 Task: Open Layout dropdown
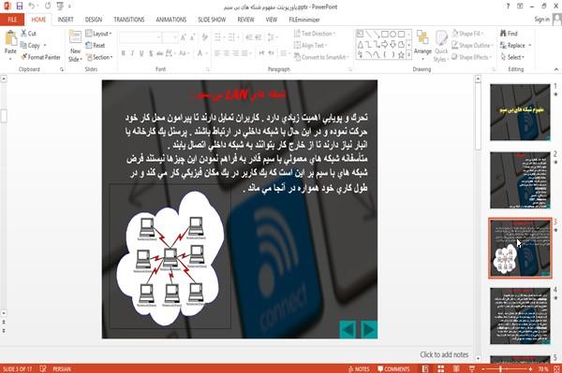[x=98, y=34]
